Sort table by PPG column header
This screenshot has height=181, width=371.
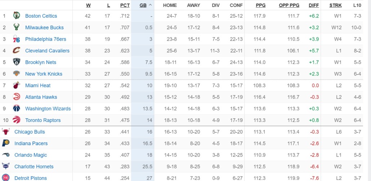[x=260, y=5]
